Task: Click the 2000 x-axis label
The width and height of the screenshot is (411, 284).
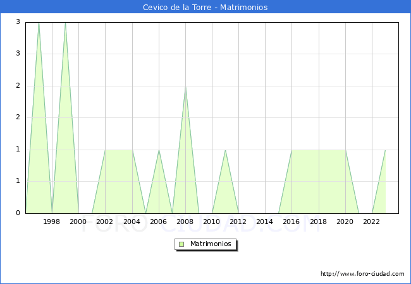Action: pos(78,222)
